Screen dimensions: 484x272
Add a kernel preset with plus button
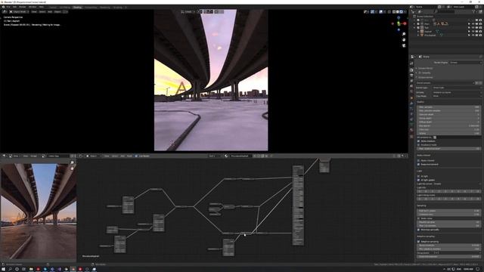[x=476, y=83]
